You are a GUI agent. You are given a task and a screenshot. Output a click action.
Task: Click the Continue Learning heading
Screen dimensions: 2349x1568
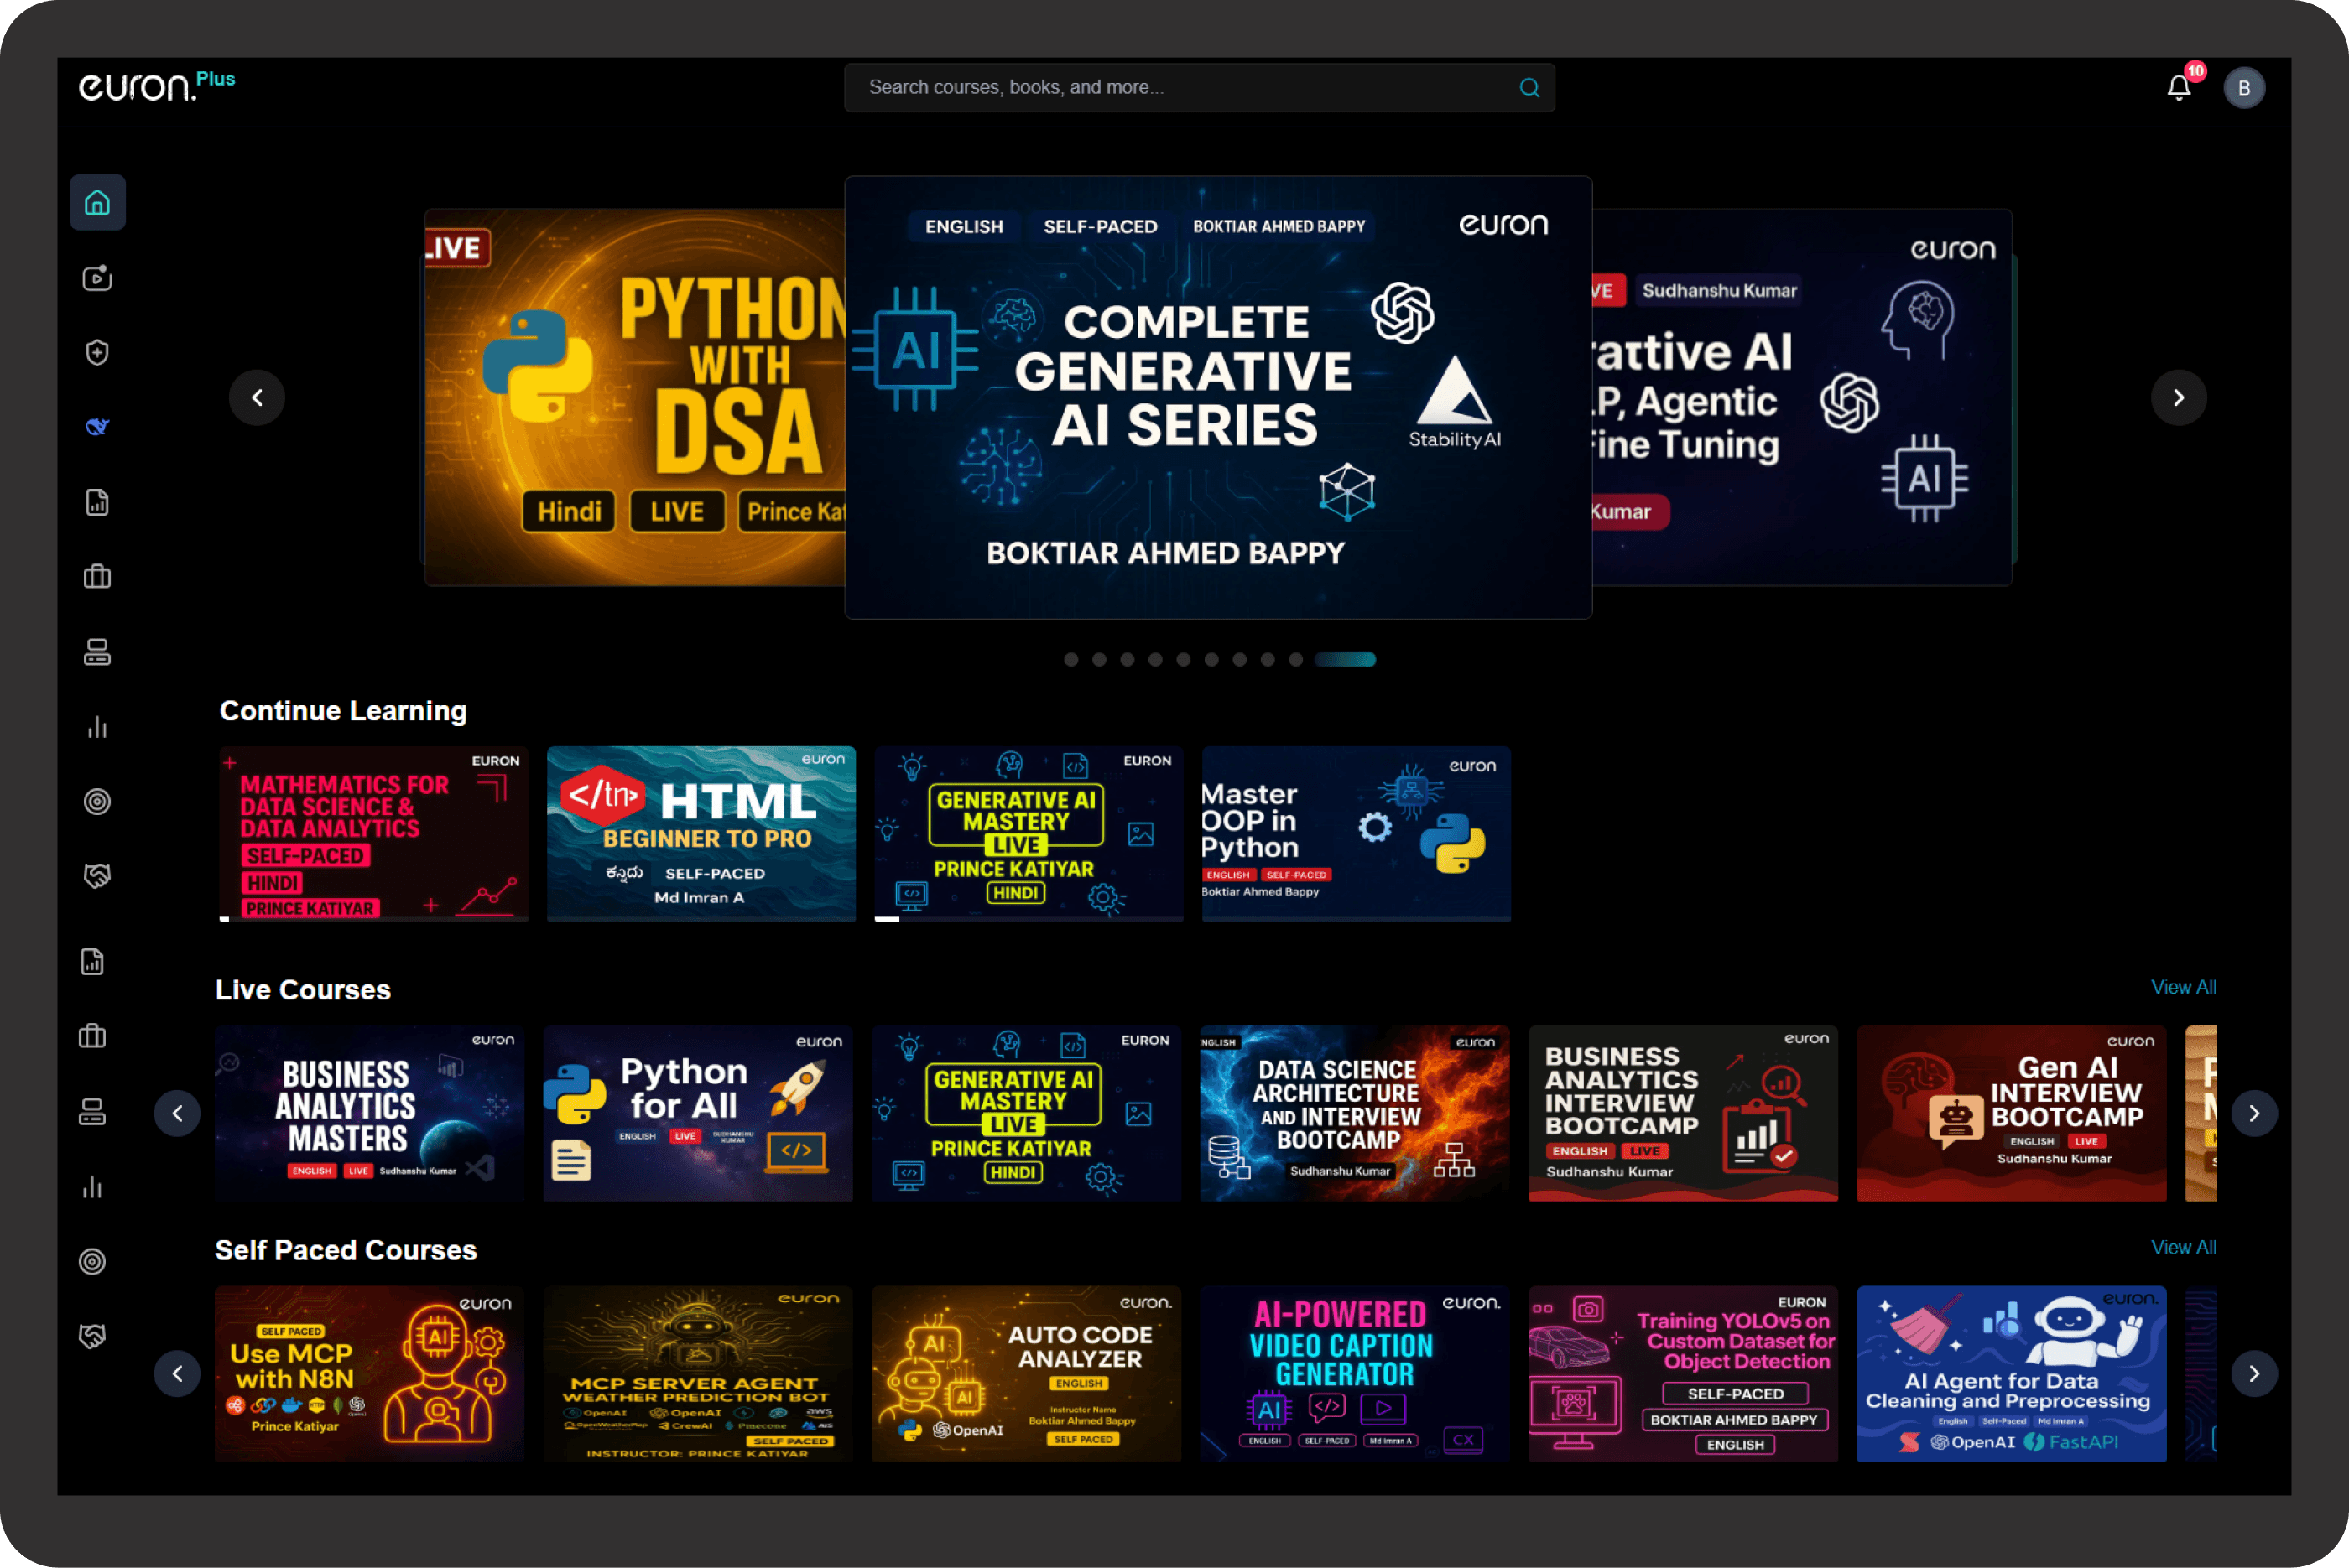coord(343,711)
